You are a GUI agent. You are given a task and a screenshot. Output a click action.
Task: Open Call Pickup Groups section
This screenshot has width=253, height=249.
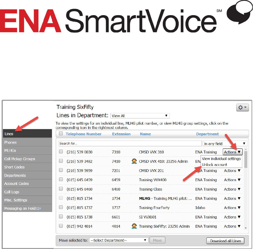27,159
